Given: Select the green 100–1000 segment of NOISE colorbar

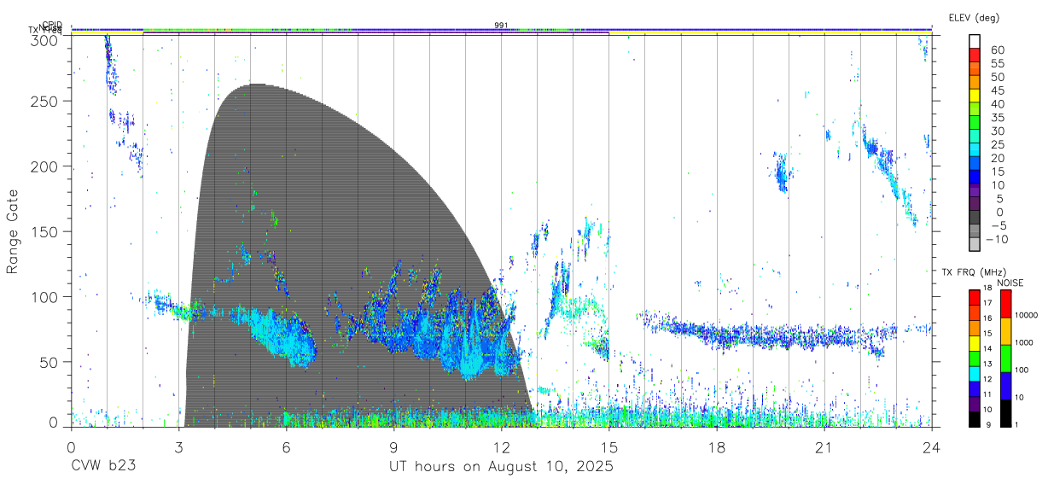Looking at the screenshot, I should point(1004,357).
